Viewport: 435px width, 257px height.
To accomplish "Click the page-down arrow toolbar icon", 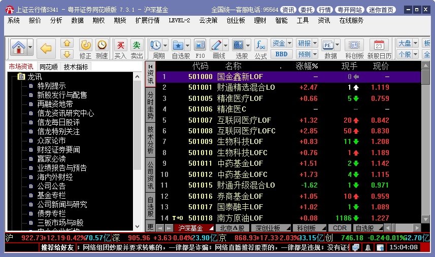I will 67,54.
